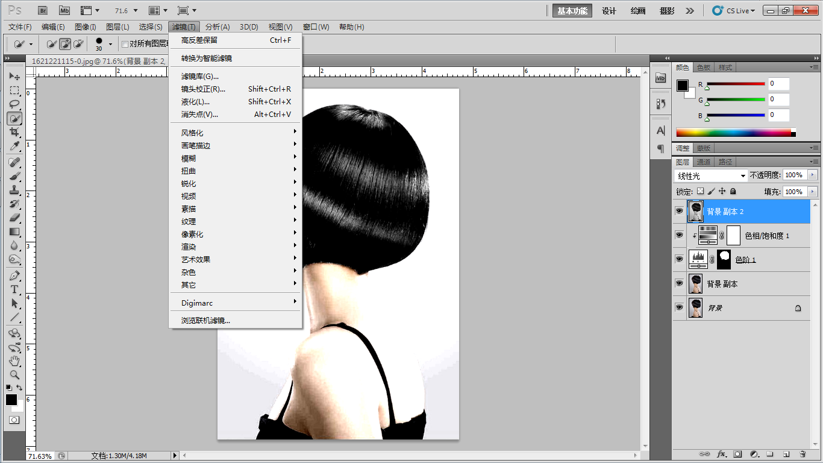This screenshot has height=463, width=823.
Task: Select the Move tool
Action: (x=14, y=77)
